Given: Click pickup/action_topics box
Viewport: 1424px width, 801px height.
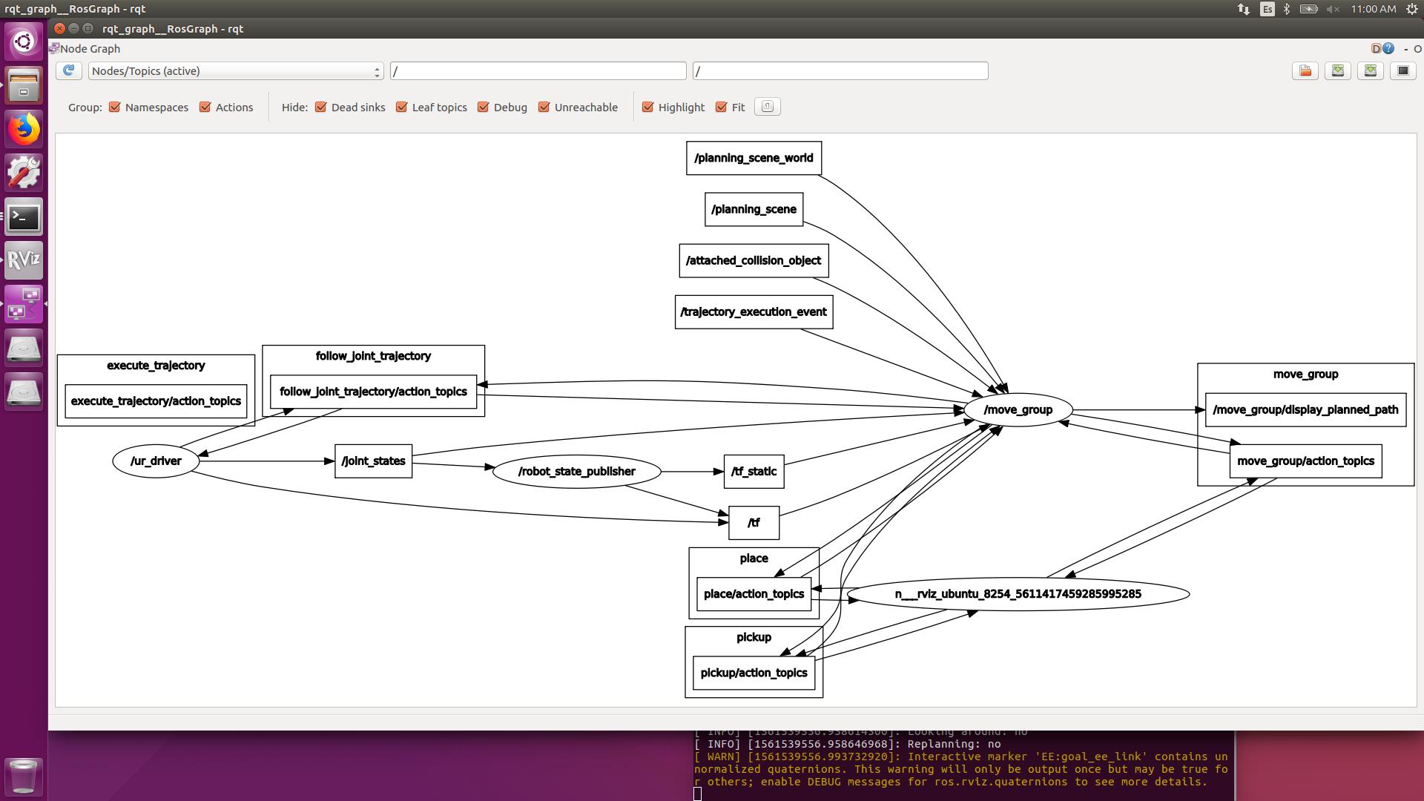Looking at the screenshot, I should [x=754, y=673].
